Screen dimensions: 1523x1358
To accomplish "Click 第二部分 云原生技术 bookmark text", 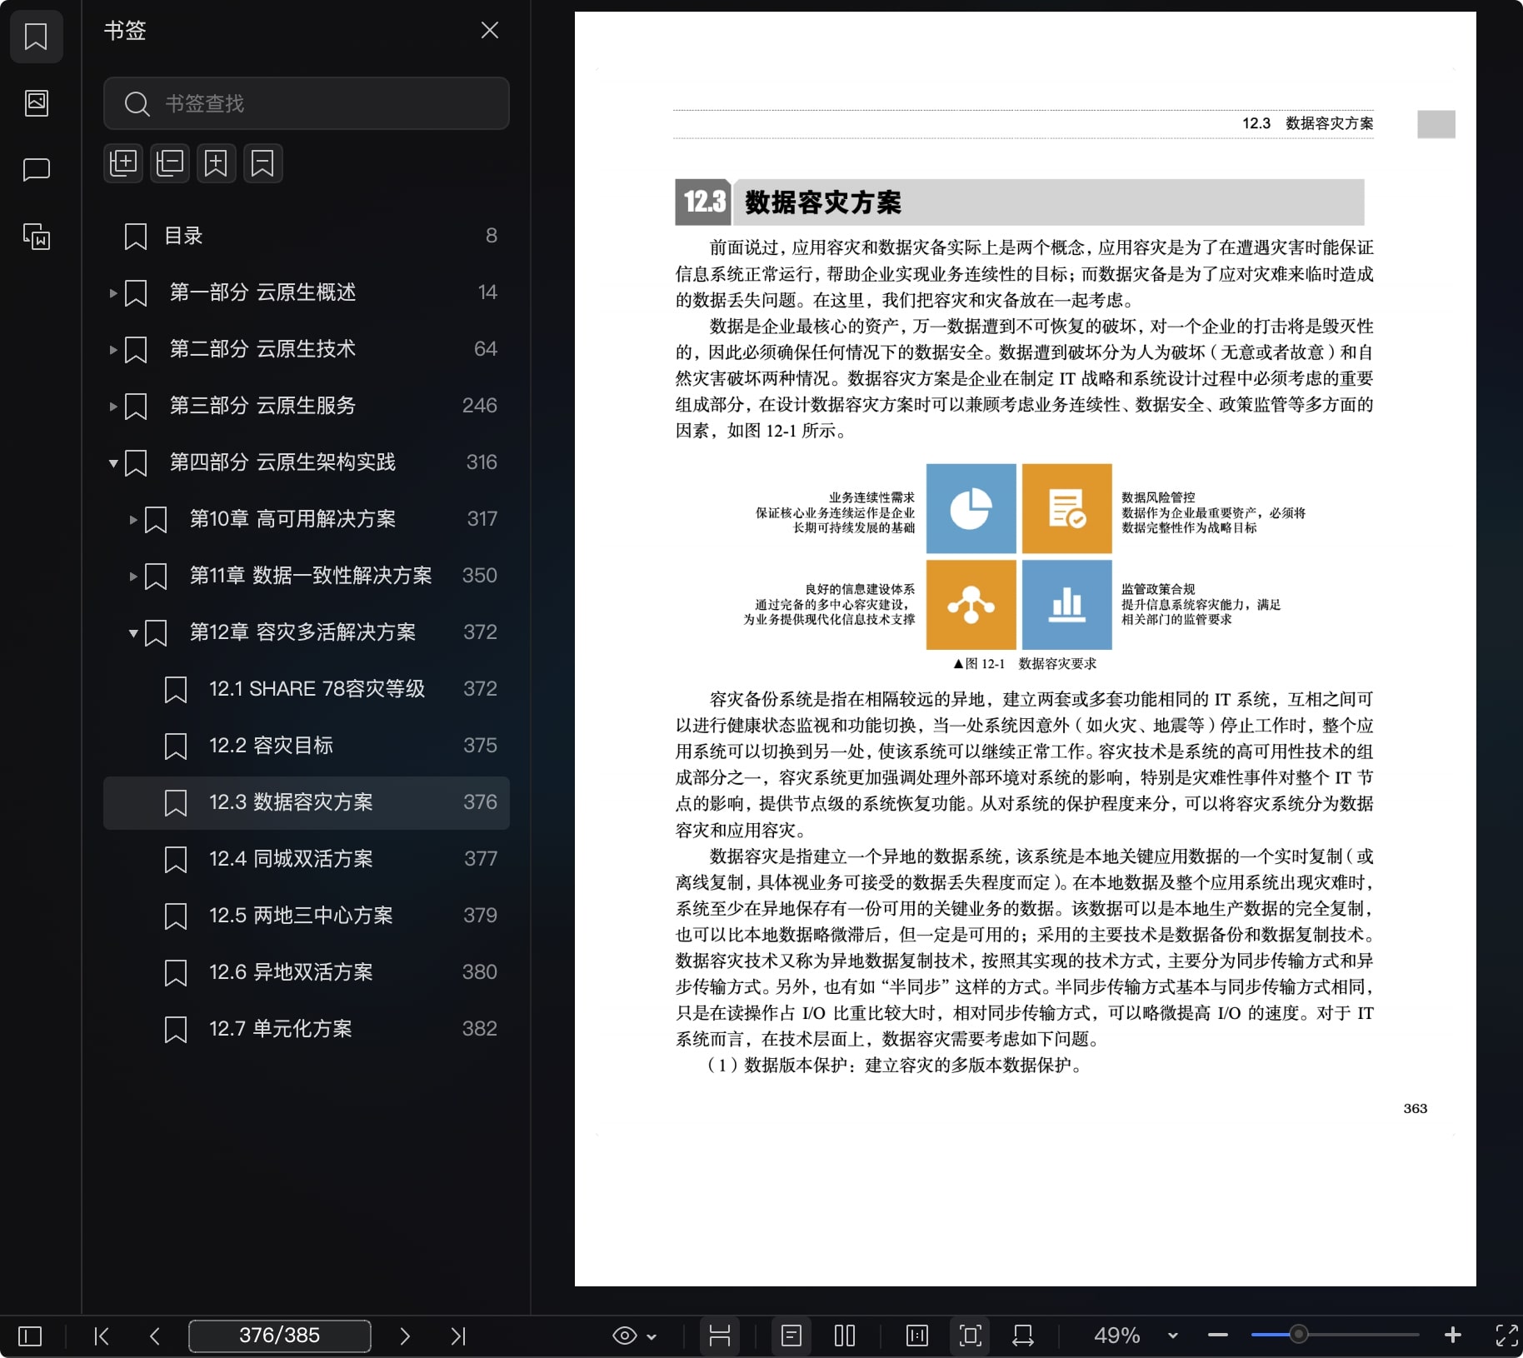I will pyautogui.click(x=262, y=349).
